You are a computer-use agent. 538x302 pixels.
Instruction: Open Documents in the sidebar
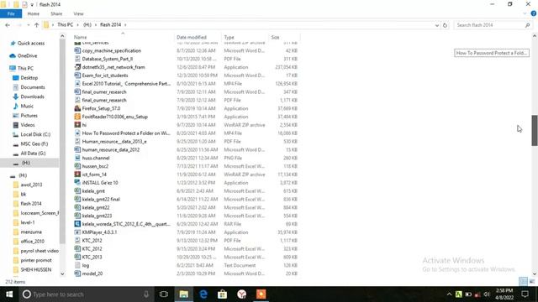pyautogui.click(x=33, y=87)
